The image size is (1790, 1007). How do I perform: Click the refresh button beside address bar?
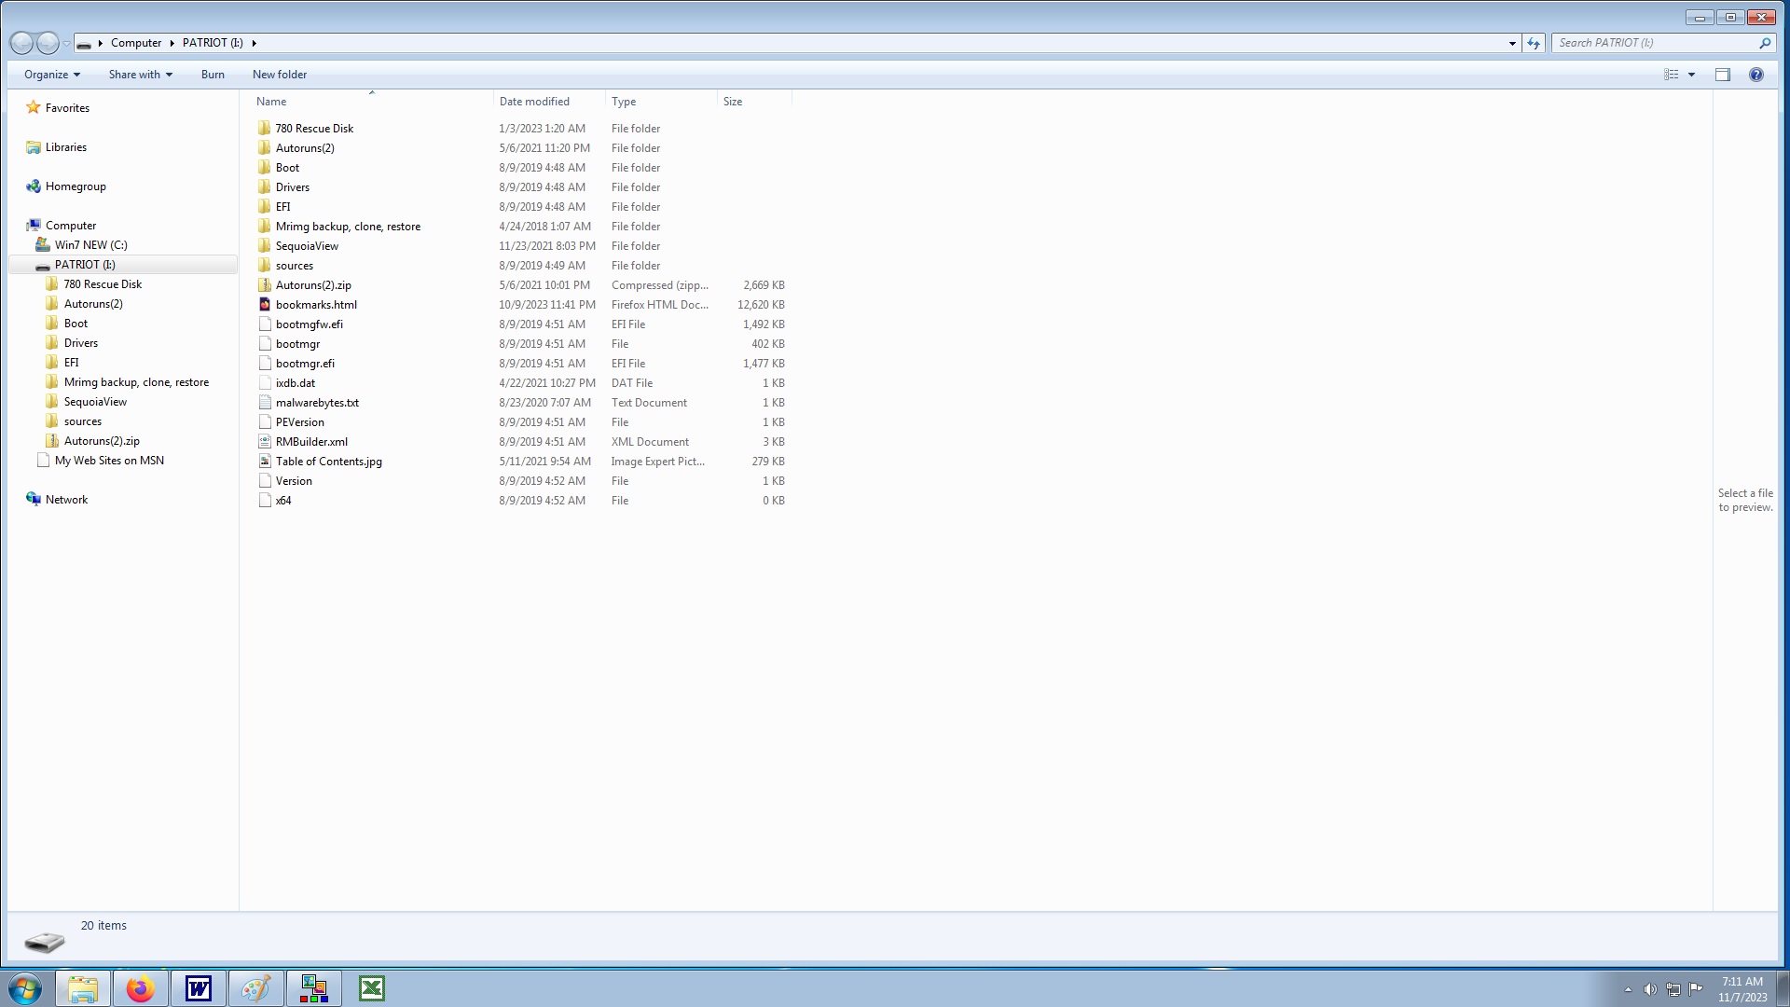pyautogui.click(x=1534, y=43)
